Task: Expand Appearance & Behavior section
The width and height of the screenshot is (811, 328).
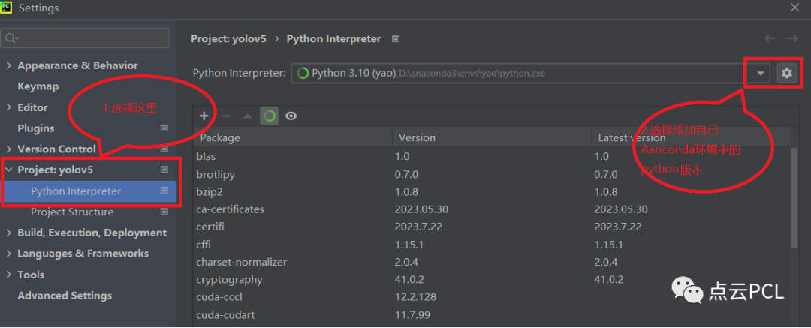Action: tap(9, 65)
